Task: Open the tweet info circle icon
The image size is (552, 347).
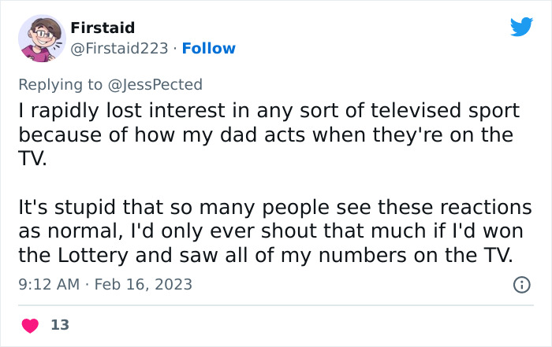Action: coord(521,284)
